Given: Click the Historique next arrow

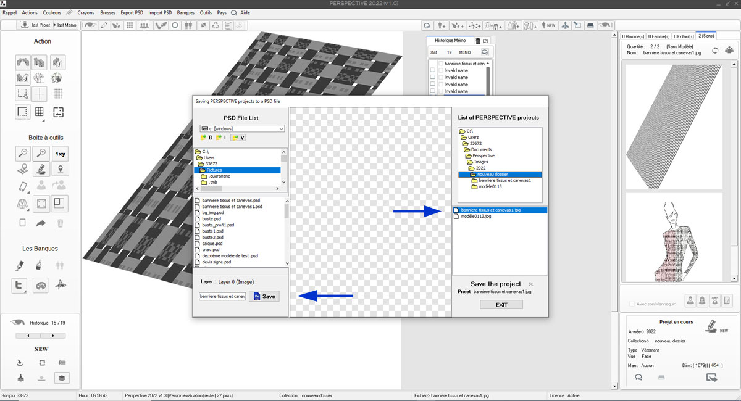Looking at the screenshot, I should (x=54, y=336).
